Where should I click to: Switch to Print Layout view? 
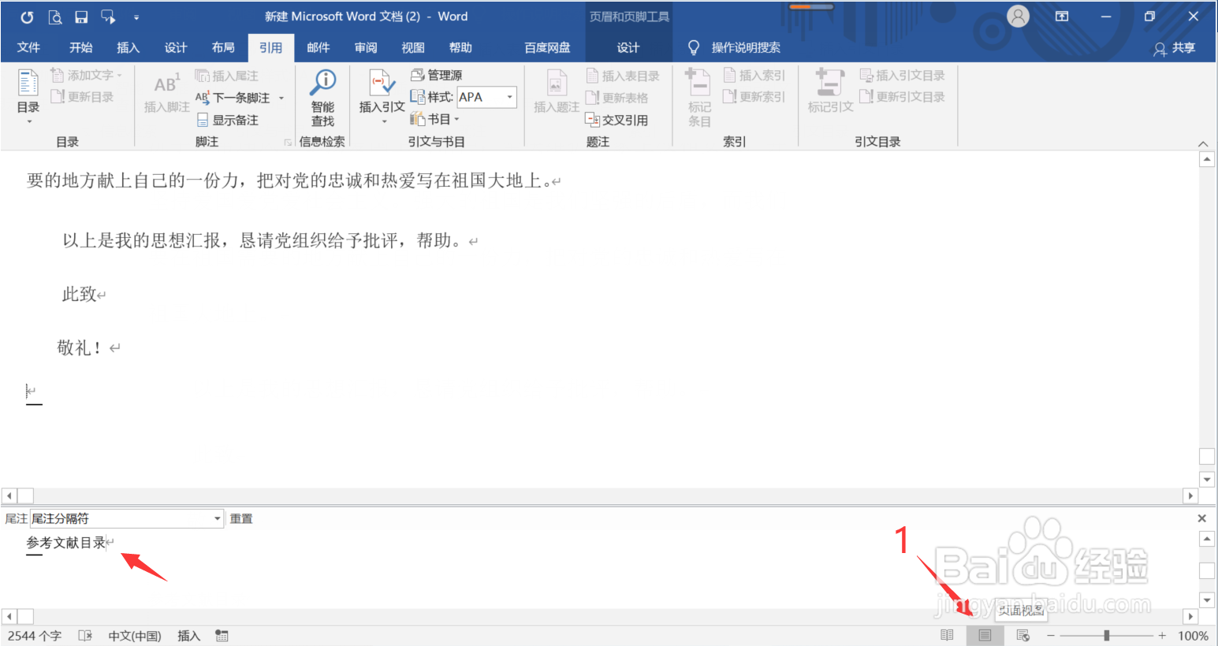(985, 636)
